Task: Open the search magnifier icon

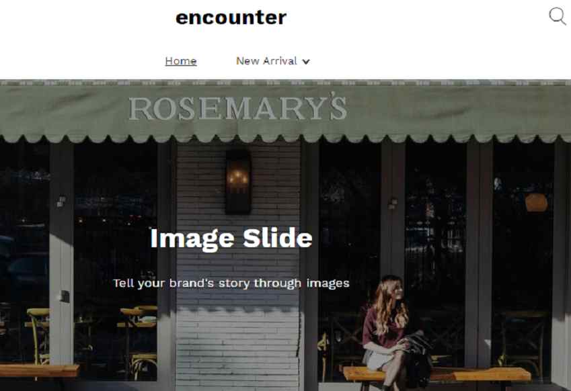Action: (557, 16)
